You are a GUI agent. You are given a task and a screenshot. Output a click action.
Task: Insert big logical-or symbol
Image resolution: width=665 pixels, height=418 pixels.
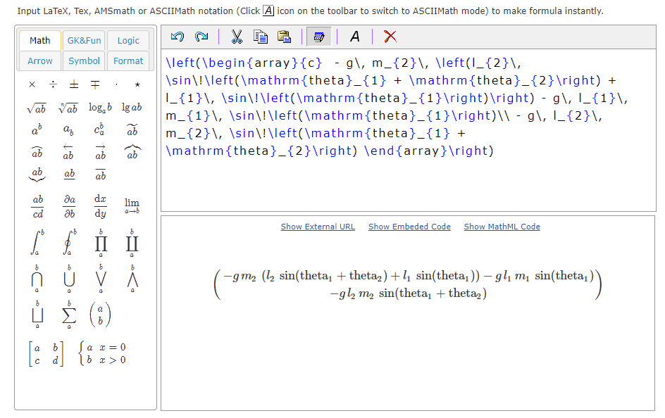[101, 279]
